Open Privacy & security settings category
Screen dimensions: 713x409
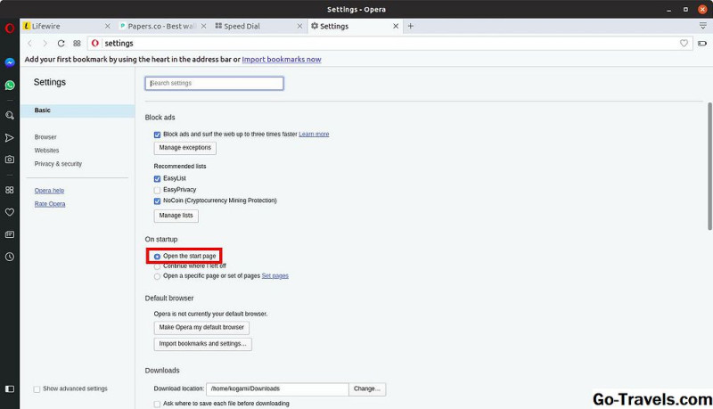tap(58, 164)
